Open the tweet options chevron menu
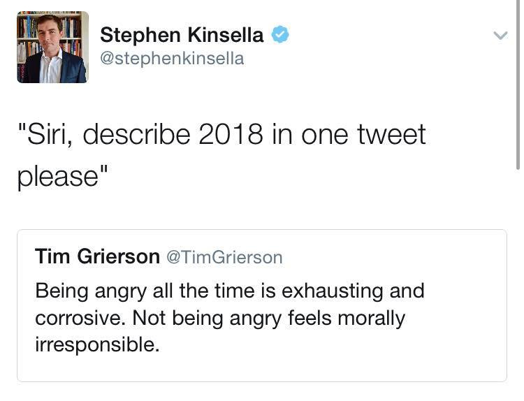The height and width of the screenshot is (401, 524). click(x=500, y=35)
